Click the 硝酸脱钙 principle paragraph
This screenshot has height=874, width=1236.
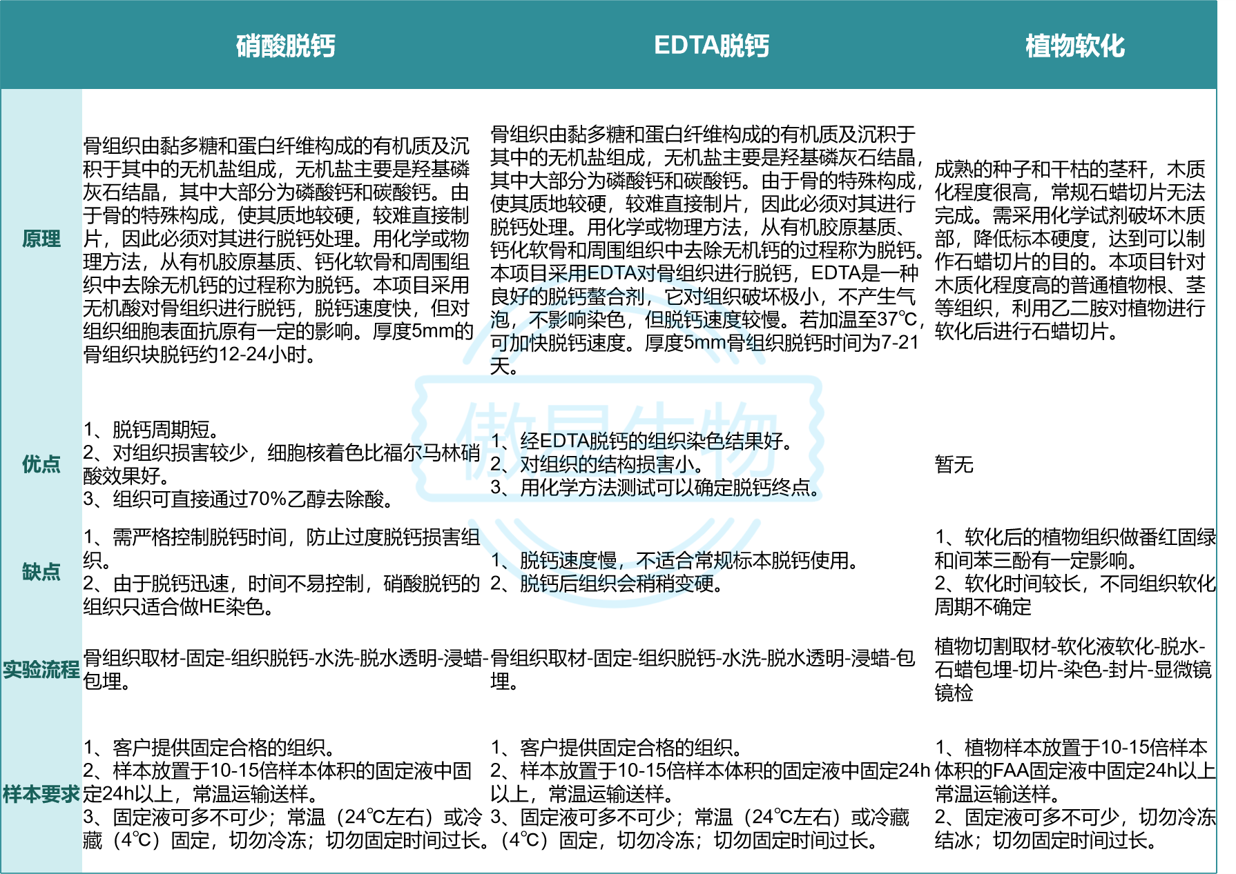278,250
